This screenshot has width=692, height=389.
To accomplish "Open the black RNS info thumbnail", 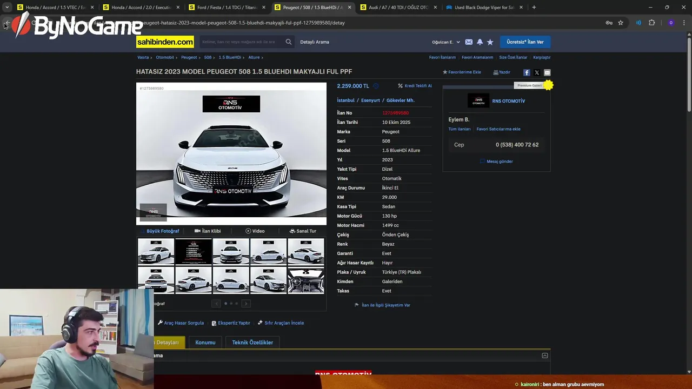I will tap(194, 252).
